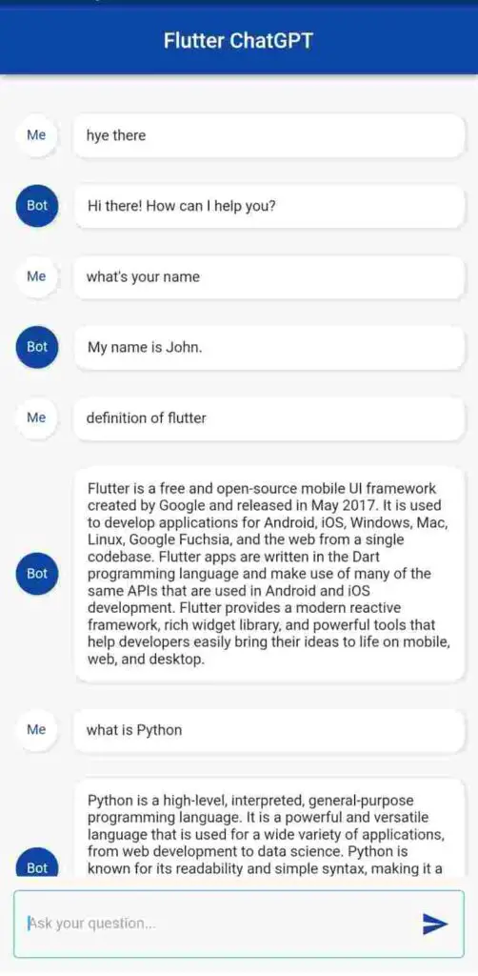Focus the 'Ask your question...' input field

point(239,924)
